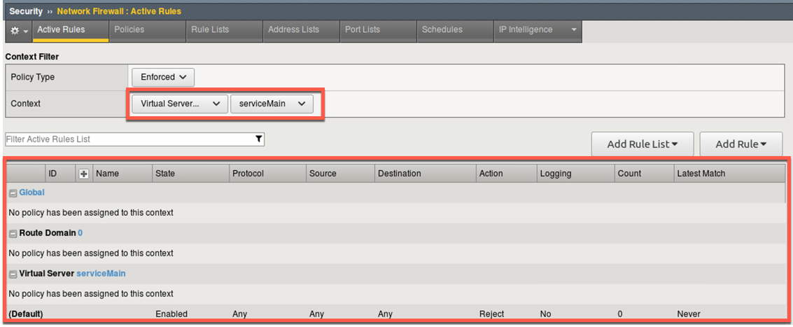
Task: Click the filter funnel icon
Action: coord(259,139)
